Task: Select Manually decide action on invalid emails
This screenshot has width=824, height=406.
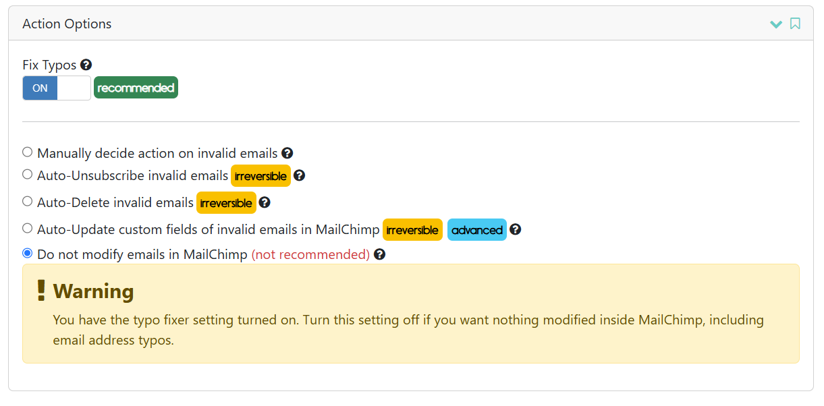Action: (27, 152)
